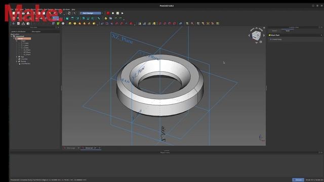Click the Create body link
The height and width of the screenshot is (182, 324).
[x=277, y=39]
